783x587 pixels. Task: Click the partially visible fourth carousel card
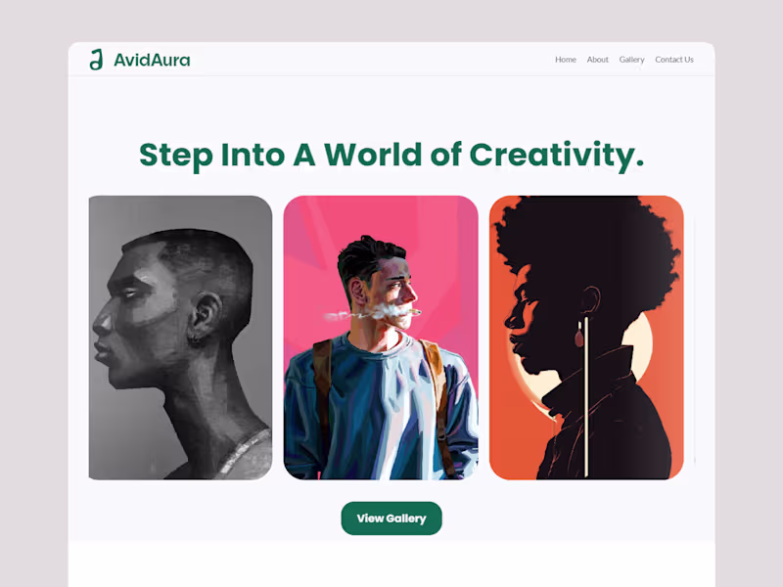(x=695, y=338)
